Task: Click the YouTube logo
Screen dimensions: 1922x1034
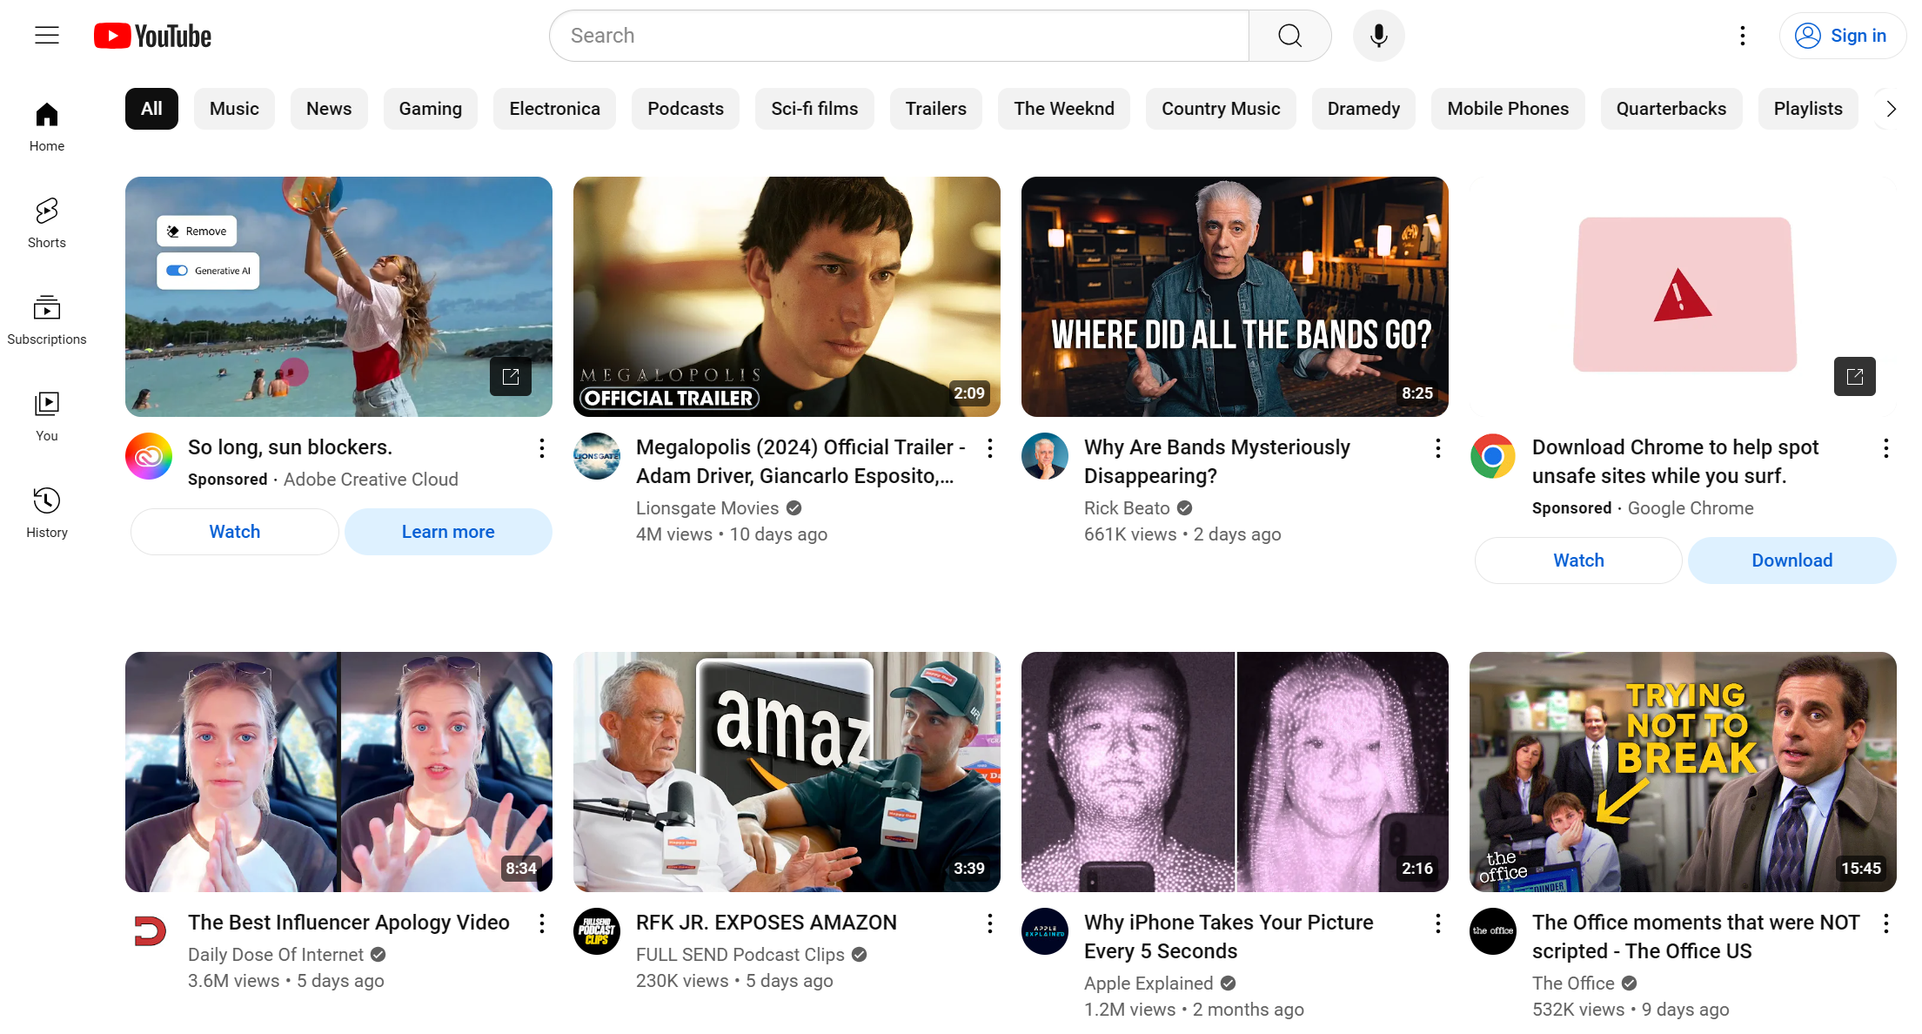Action: 153,36
